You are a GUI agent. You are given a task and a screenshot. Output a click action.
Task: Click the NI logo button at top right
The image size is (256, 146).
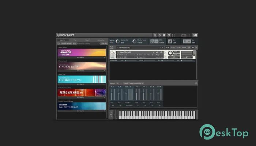pos(195,35)
